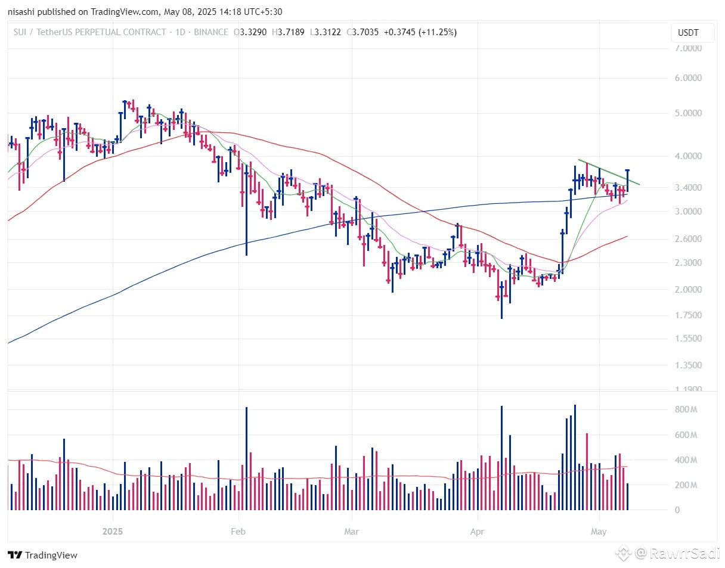The height and width of the screenshot is (568, 725).
Task: Click the 1.5500 price axis label
Action: pyautogui.click(x=687, y=339)
